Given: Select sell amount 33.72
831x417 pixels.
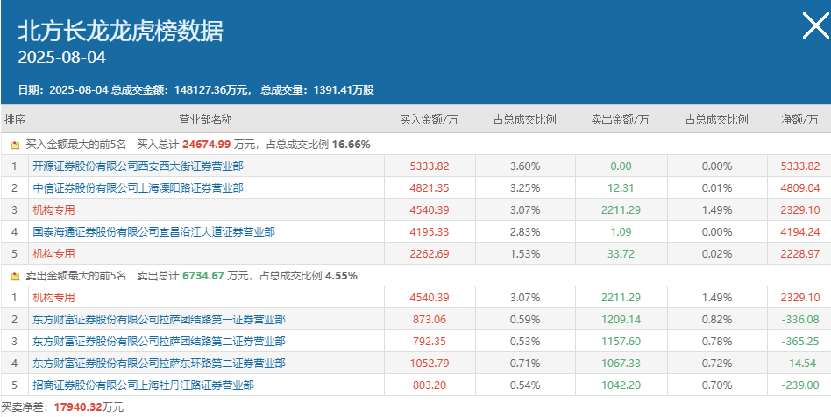Looking at the screenshot, I should 621,254.
